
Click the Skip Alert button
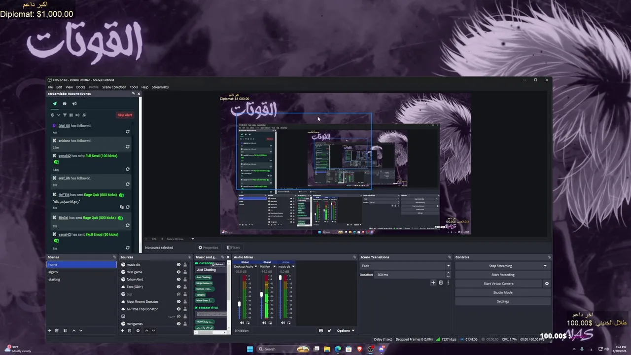coord(125,115)
